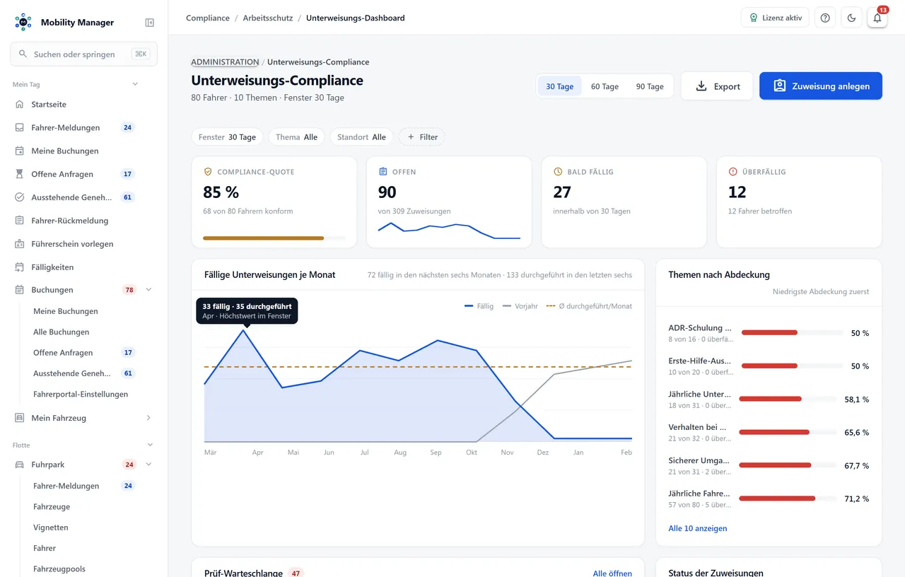Expand the Mein Fahrzeug chevron
This screenshot has height=577, width=905.
[x=148, y=418]
